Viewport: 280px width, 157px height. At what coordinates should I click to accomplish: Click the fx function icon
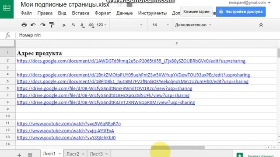8,35
